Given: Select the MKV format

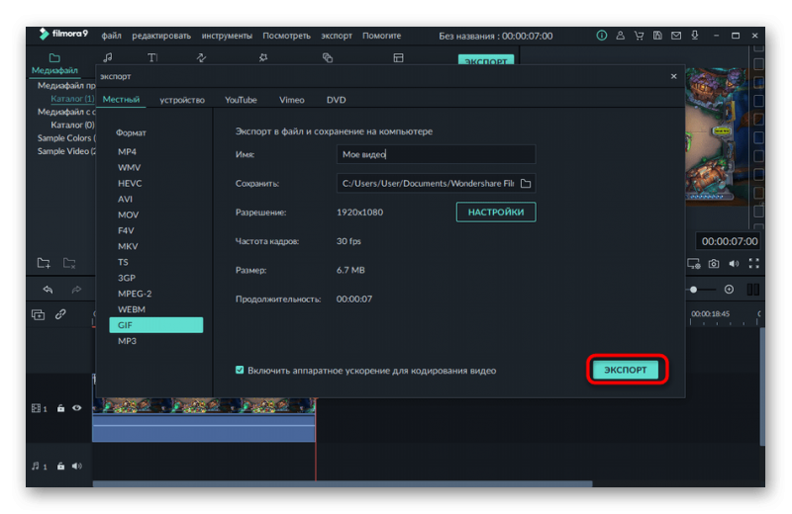Looking at the screenshot, I should [128, 246].
